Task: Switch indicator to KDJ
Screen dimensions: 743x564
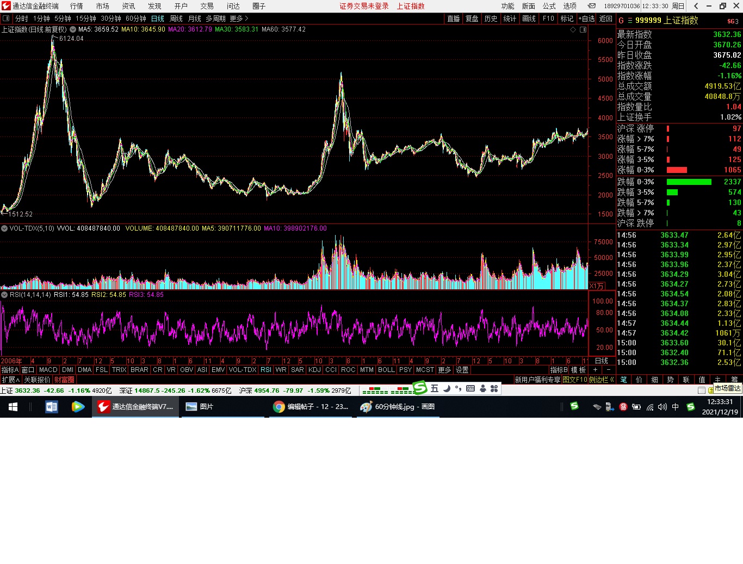Action: coord(314,370)
